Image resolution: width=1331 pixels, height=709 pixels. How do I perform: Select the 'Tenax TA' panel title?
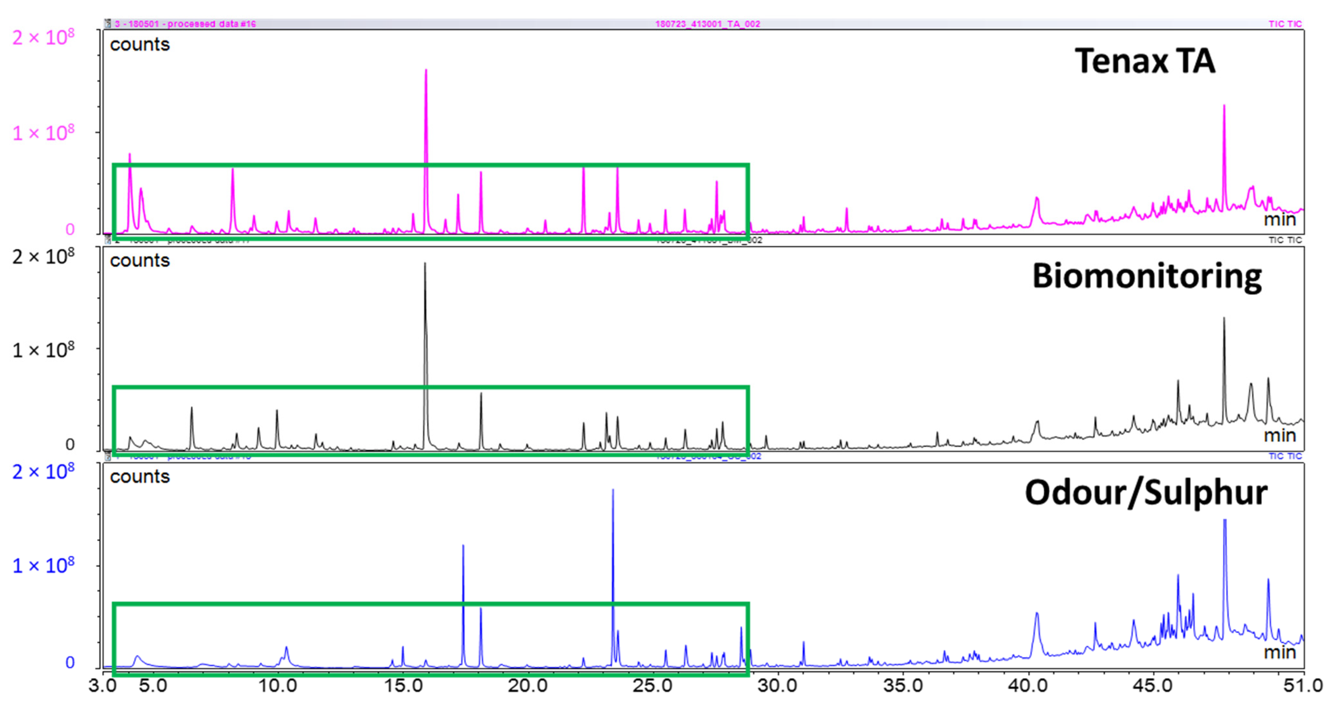[1145, 61]
